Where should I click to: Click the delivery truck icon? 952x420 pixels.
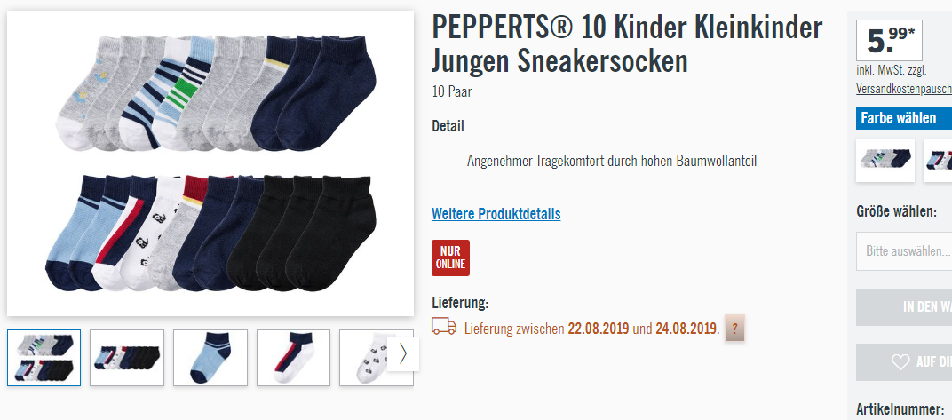pos(444,326)
